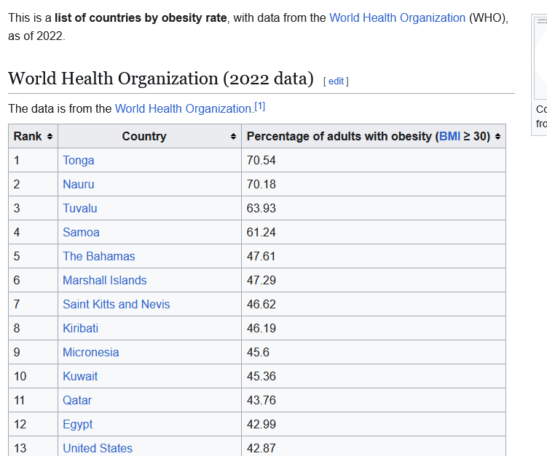Open the Egypt country link
Image resolution: width=547 pixels, height=456 pixels.
pyautogui.click(x=77, y=425)
